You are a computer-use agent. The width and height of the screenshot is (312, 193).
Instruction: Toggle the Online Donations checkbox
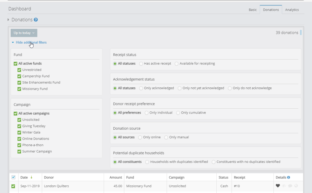[x=19, y=139]
